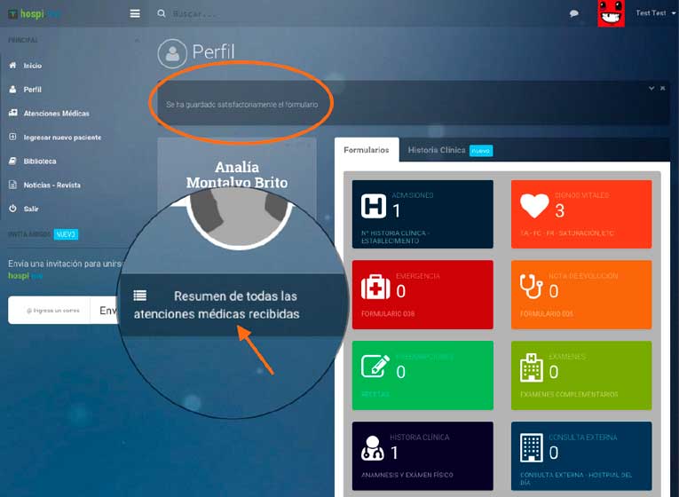Open the Signos Vitales heart icon tile

tap(534, 208)
